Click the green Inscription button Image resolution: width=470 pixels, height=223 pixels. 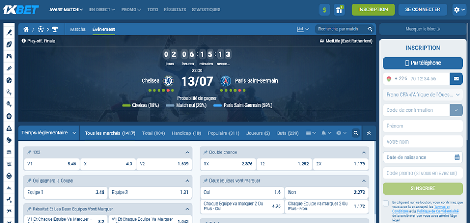coord(373,10)
